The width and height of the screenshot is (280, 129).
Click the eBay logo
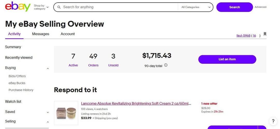pos(18,6)
